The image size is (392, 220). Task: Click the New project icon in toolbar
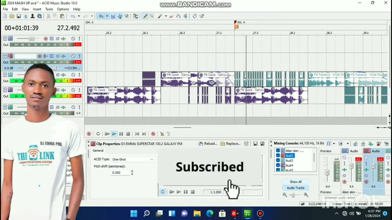[x=5, y=16]
